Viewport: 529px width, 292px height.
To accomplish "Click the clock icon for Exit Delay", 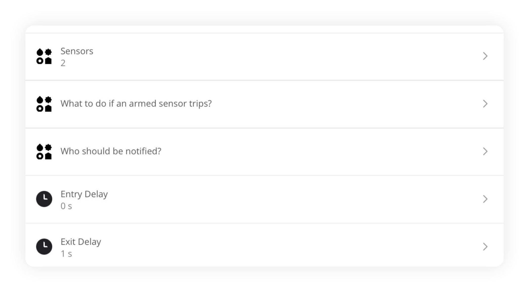I will (44, 247).
